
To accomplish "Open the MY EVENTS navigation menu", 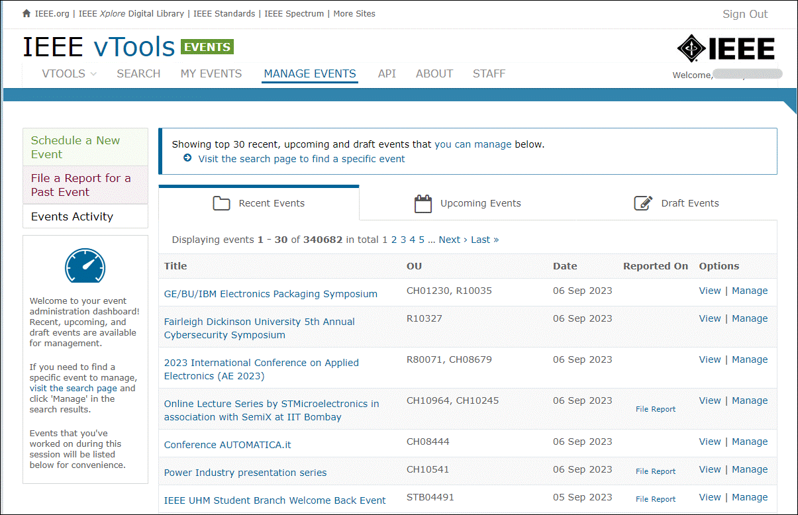I will pyautogui.click(x=211, y=73).
